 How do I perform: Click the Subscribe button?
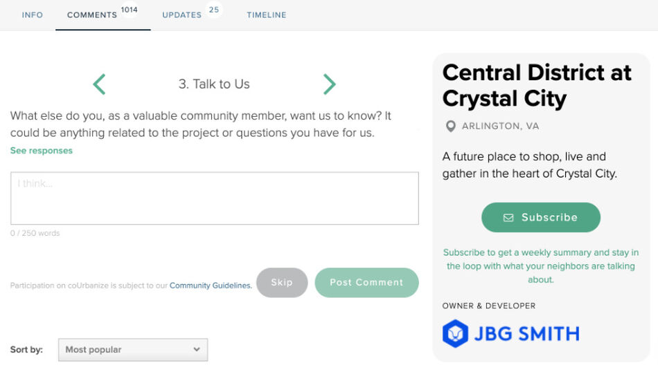[541, 218]
